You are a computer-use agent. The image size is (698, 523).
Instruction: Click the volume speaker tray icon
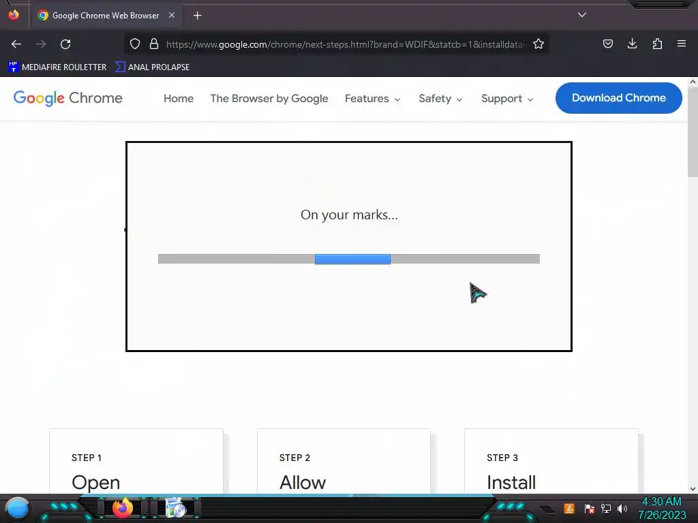622,508
